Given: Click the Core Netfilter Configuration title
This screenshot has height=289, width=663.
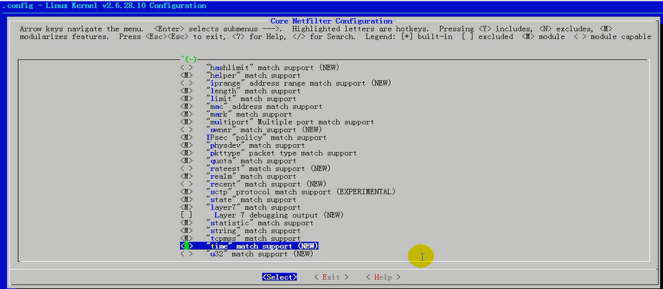Looking at the screenshot, I should pyautogui.click(x=331, y=21).
